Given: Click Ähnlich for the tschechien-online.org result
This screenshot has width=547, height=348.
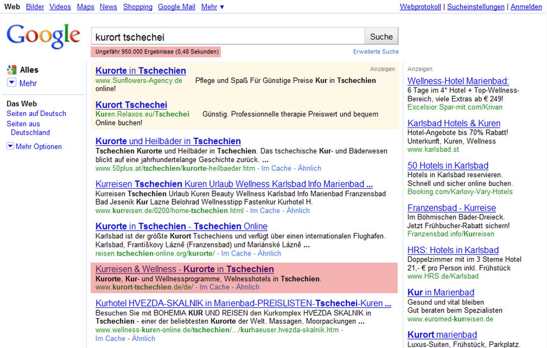Looking at the screenshot, I should [x=269, y=253].
